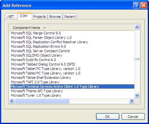The height and width of the screenshot is (124, 149).
Task: Click the Help question mark icon
Action: coord(136,5)
